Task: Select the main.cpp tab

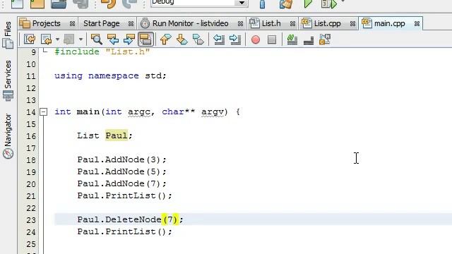Action: pyautogui.click(x=389, y=23)
